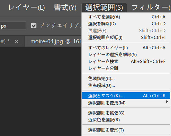Open the 書式(Y) menu
The image size is (171, 136).
(x=65, y=8)
